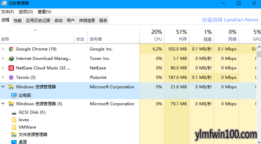Click the NetEase Cloud Music icon
This screenshot has height=144, width=261.
11,68
